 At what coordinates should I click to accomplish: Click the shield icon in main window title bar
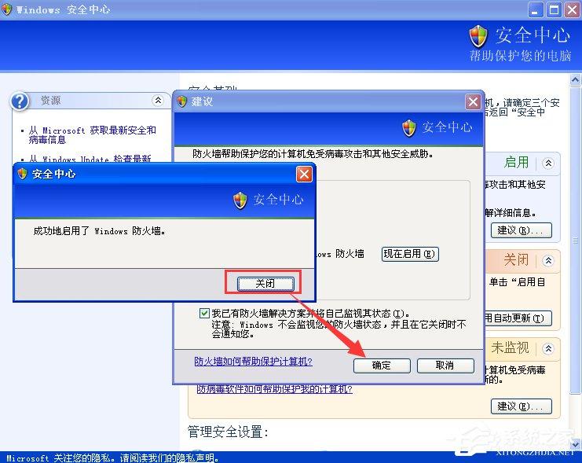tap(8, 9)
